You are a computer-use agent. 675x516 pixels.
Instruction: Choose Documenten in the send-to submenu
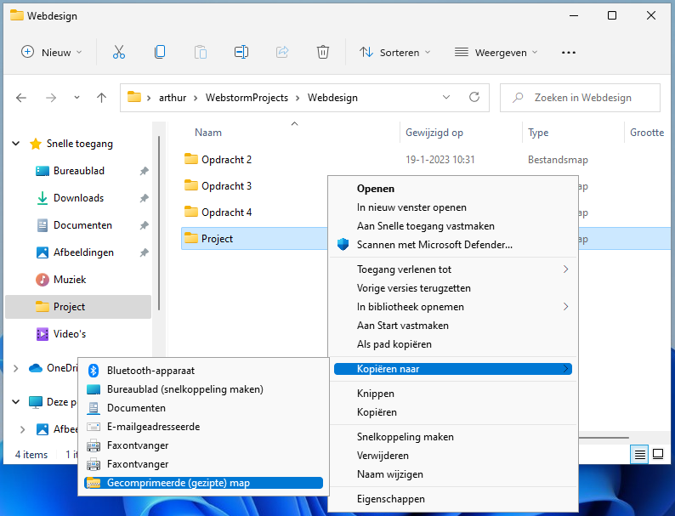(203, 408)
